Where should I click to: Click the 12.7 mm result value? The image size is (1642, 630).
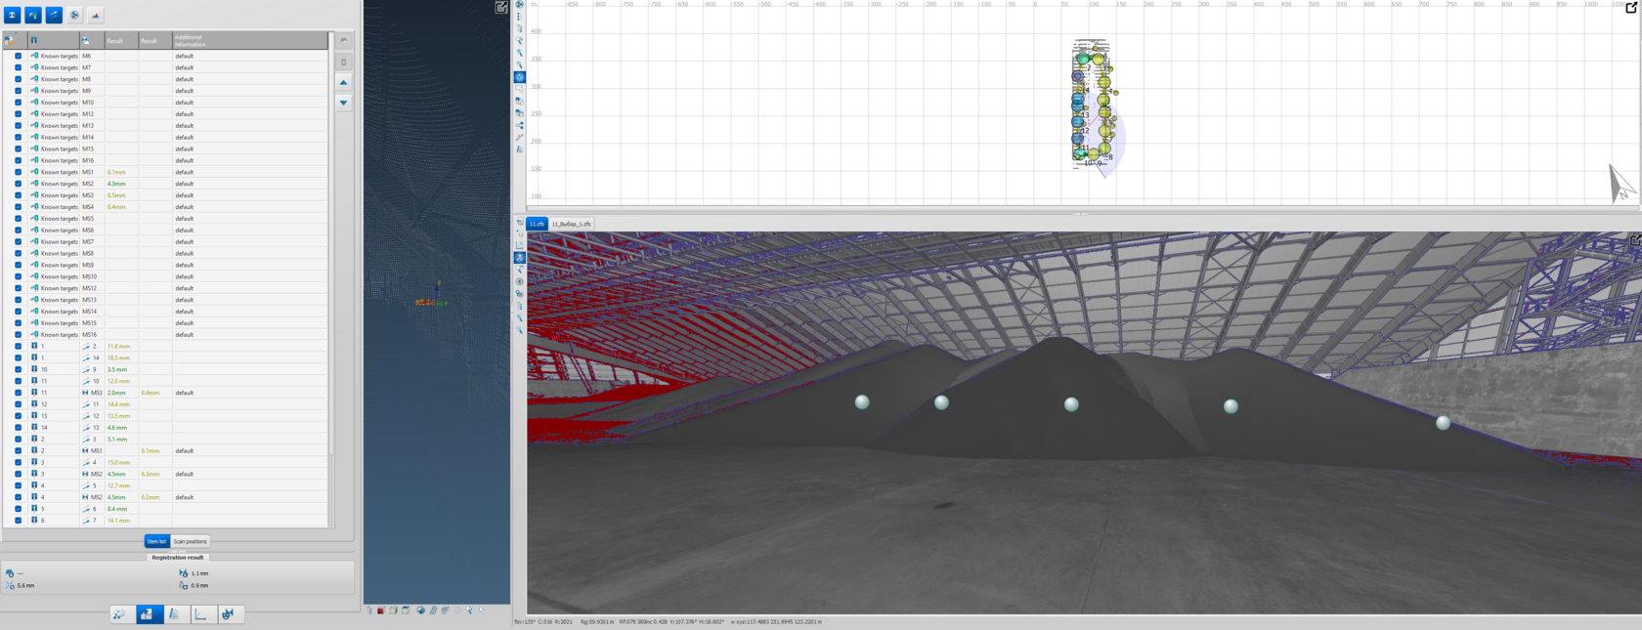(118, 485)
